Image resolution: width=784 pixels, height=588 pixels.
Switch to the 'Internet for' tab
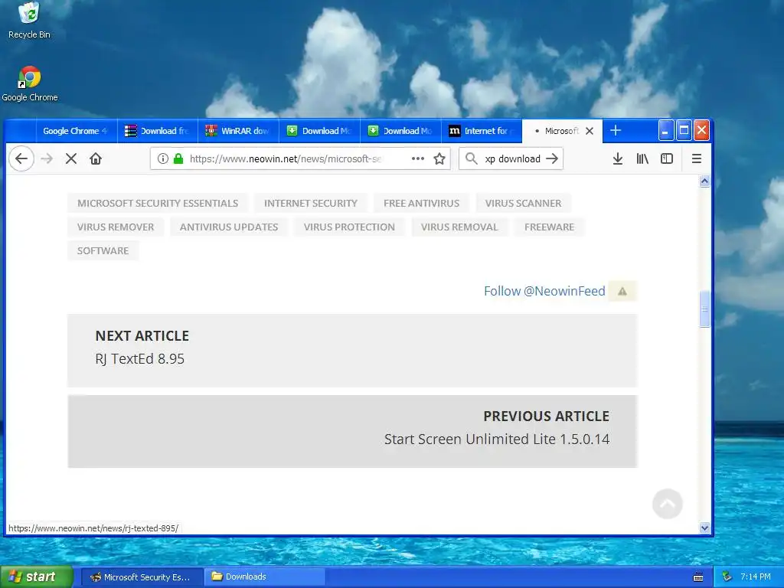[x=482, y=131]
